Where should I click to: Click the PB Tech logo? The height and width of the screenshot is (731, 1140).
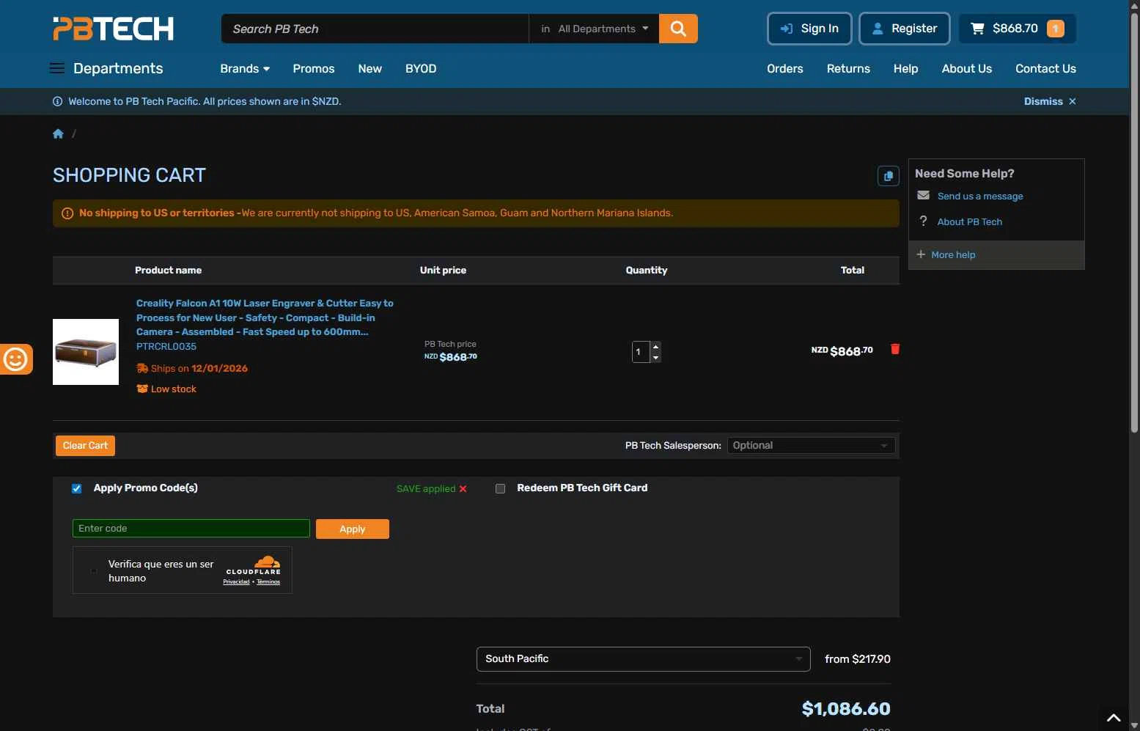(x=113, y=29)
